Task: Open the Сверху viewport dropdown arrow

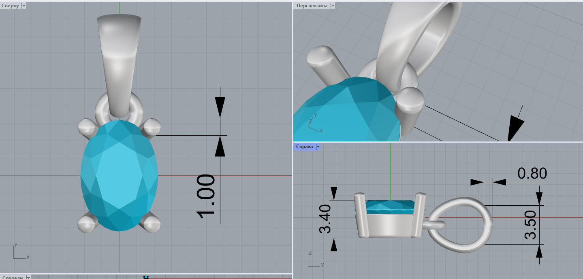Action: click(x=23, y=6)
